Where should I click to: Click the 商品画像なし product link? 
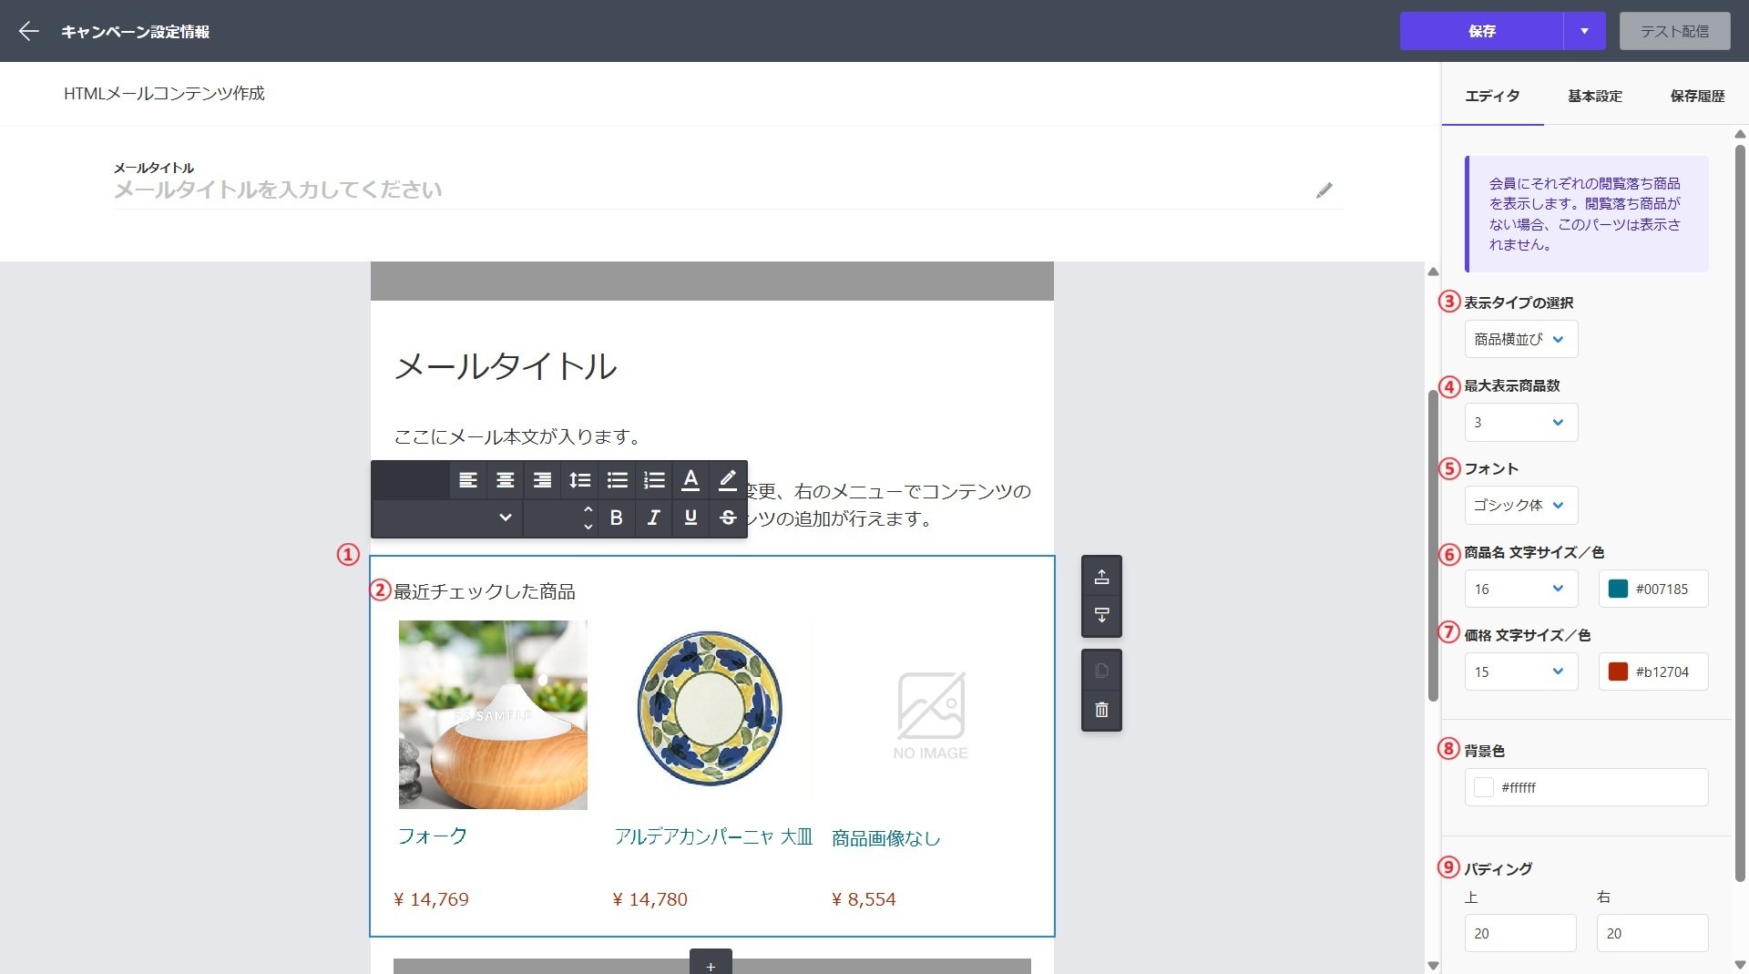pos(885,838)
